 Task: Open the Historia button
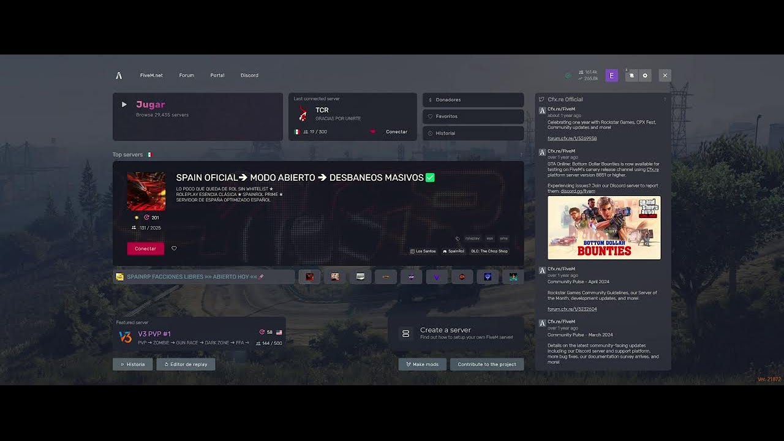click(x=132, y=364)
